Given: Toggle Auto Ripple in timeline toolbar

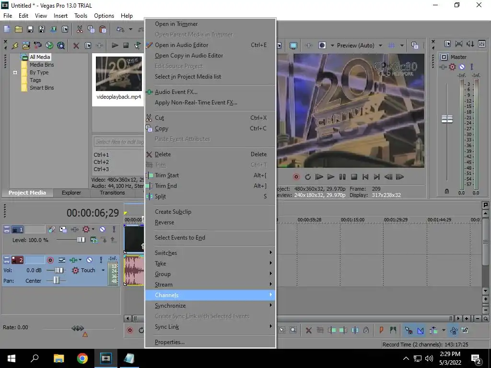Looking at the screenshot, I should click(433, 330).
